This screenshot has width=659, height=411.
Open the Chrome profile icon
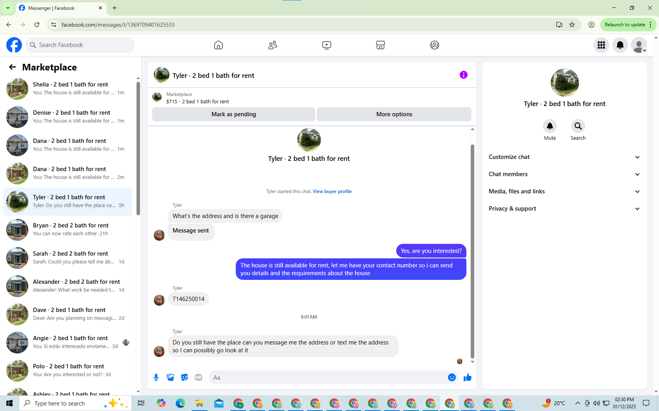tap(592, 25)
